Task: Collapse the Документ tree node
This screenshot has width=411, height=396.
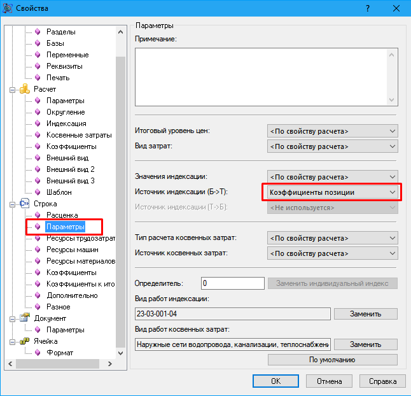Action: tap(12, 319)
